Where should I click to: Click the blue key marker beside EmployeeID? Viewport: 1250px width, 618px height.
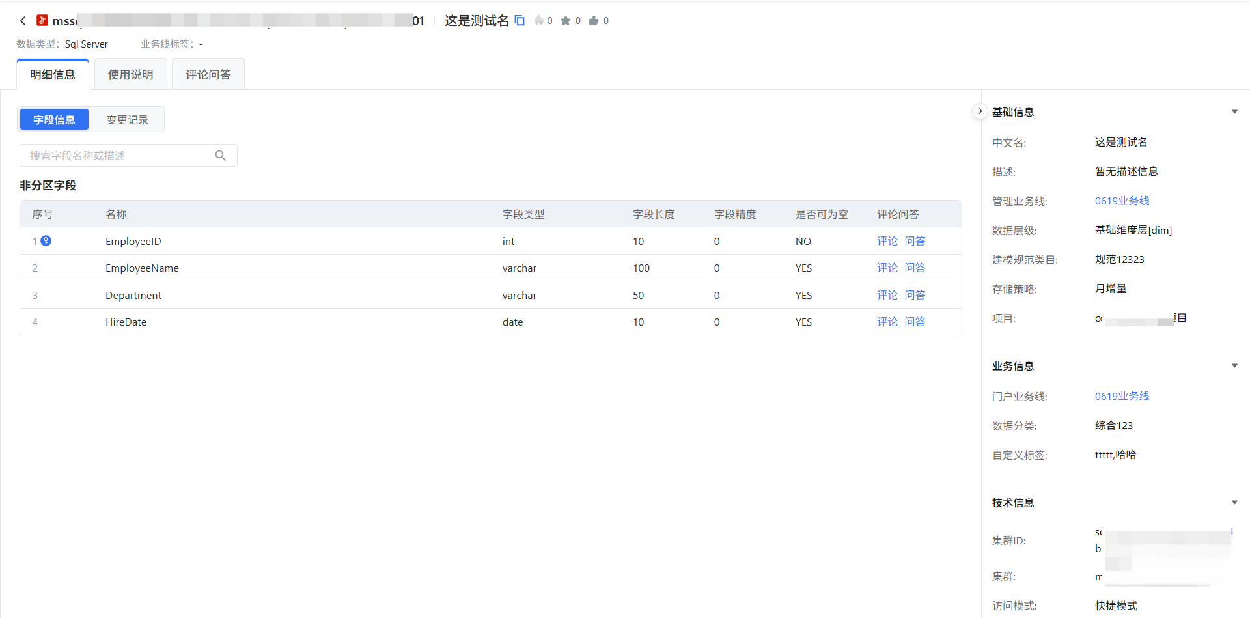46,241
